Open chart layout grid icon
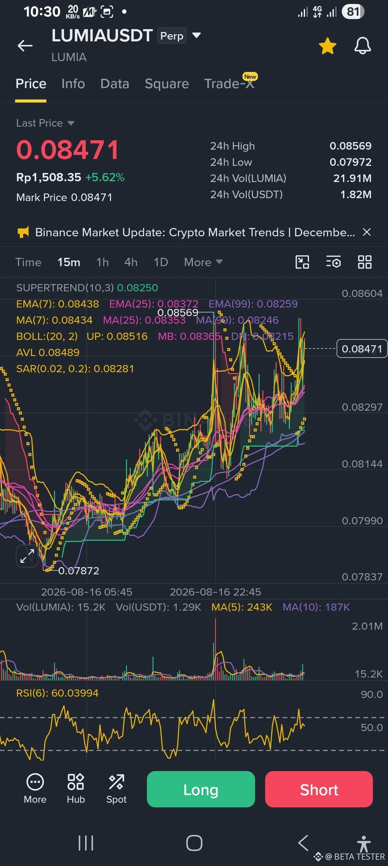 pos(365,262)
